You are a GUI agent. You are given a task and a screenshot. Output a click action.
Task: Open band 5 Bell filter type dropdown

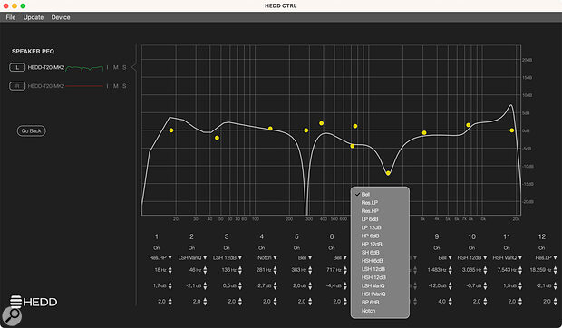click(x=305, y=258)
